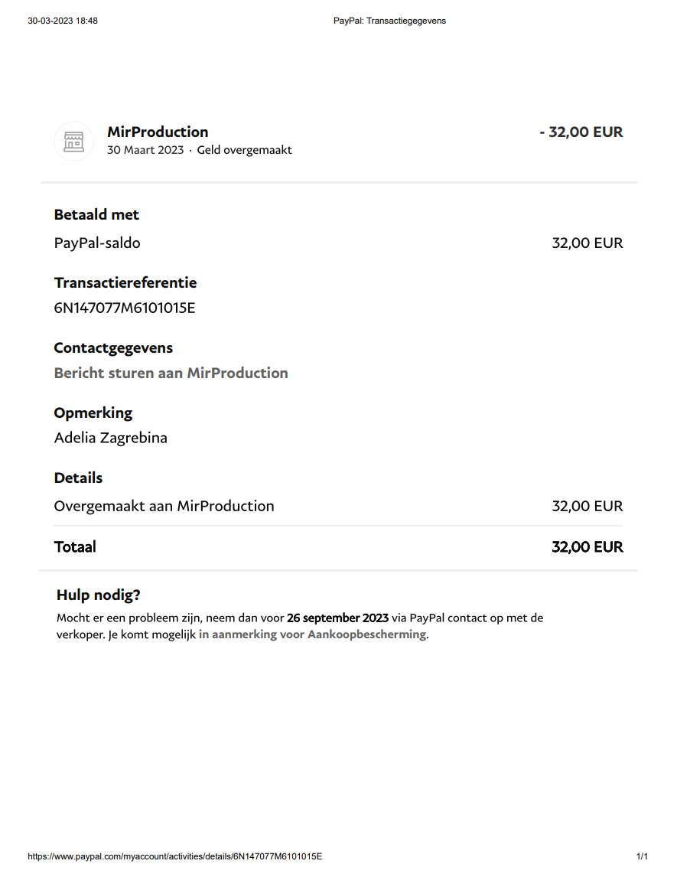
Task: Click the 'Transactiereferentie' heading
Action: click(125, 282)
